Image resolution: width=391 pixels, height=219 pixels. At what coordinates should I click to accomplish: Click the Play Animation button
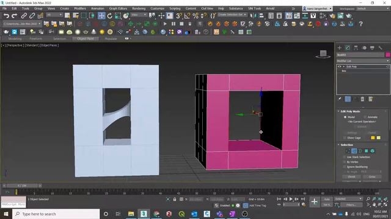click(291, 199)
